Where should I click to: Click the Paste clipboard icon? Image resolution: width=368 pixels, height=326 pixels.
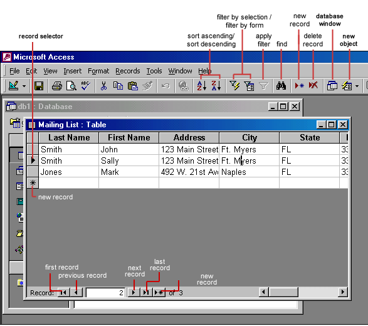click(133, 86)
